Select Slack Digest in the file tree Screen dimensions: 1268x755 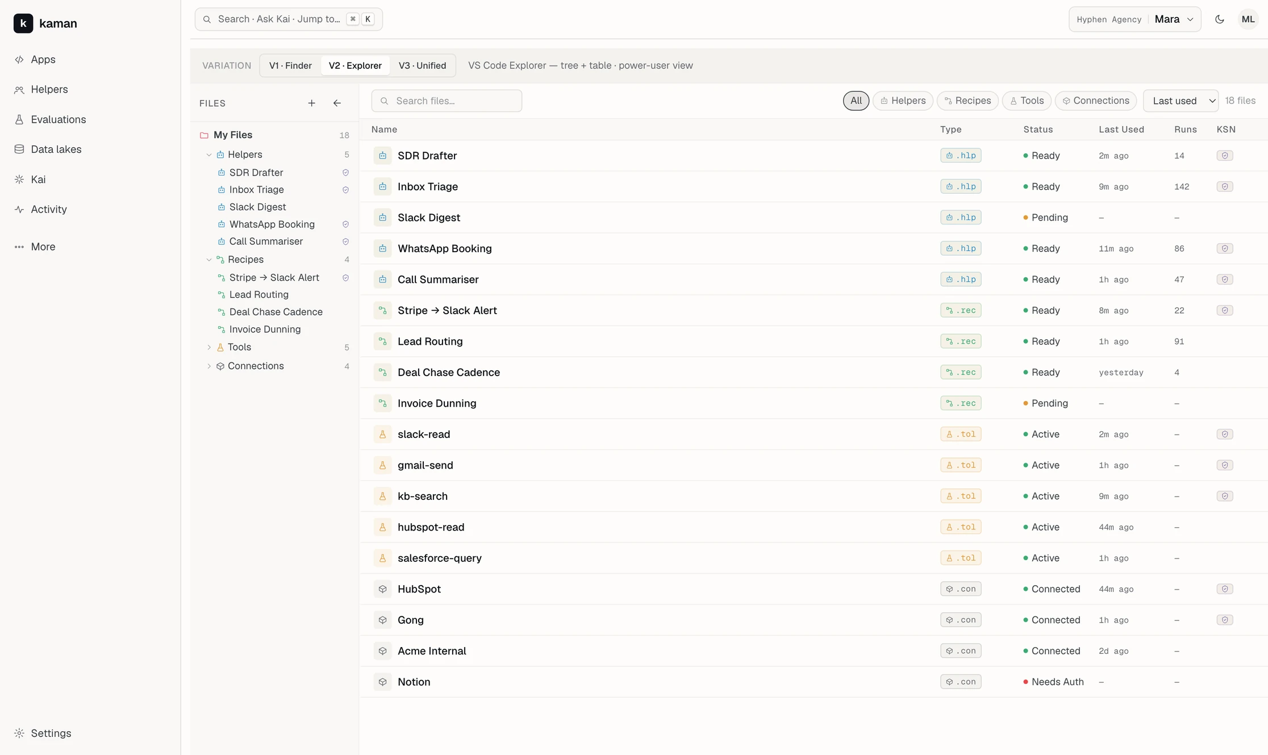[x=257, y=207]
